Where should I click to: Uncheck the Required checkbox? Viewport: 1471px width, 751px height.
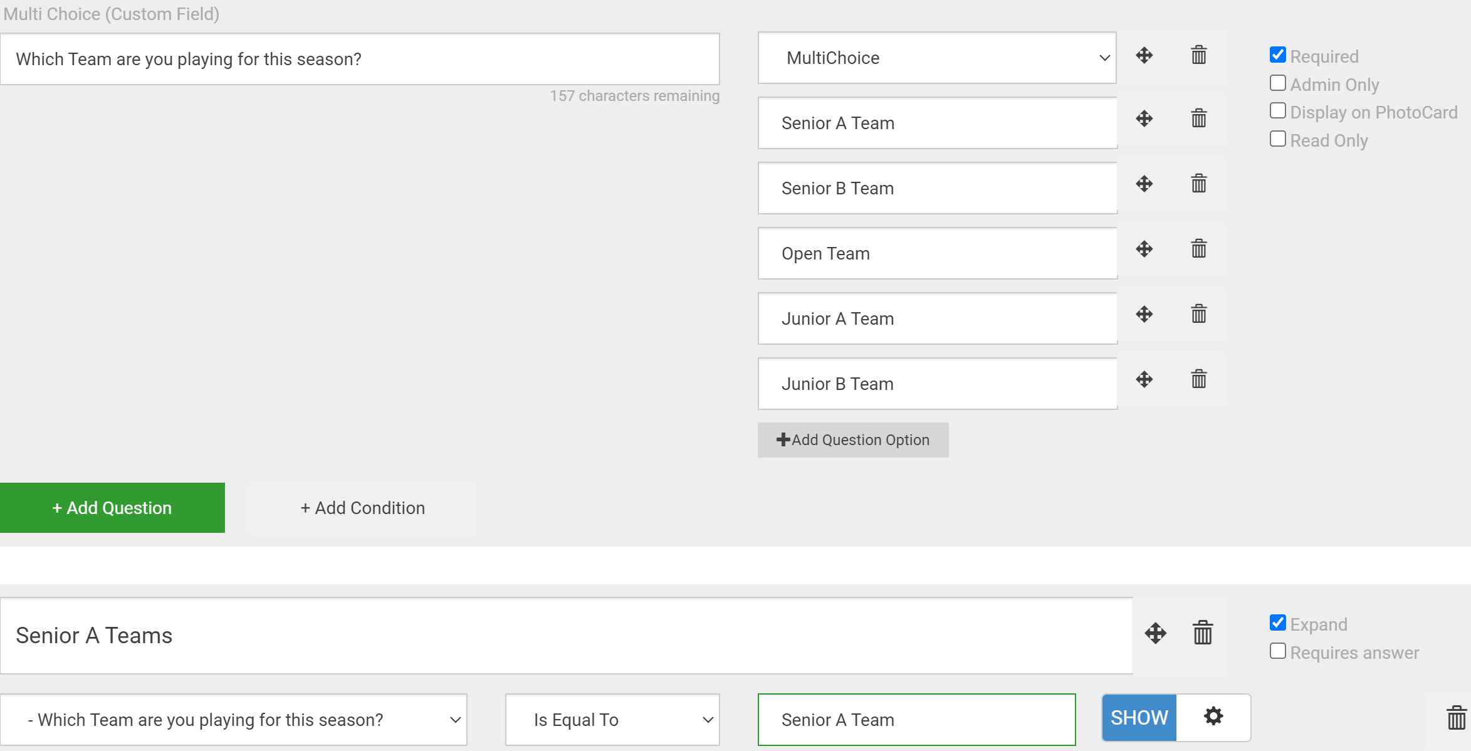1277,55
